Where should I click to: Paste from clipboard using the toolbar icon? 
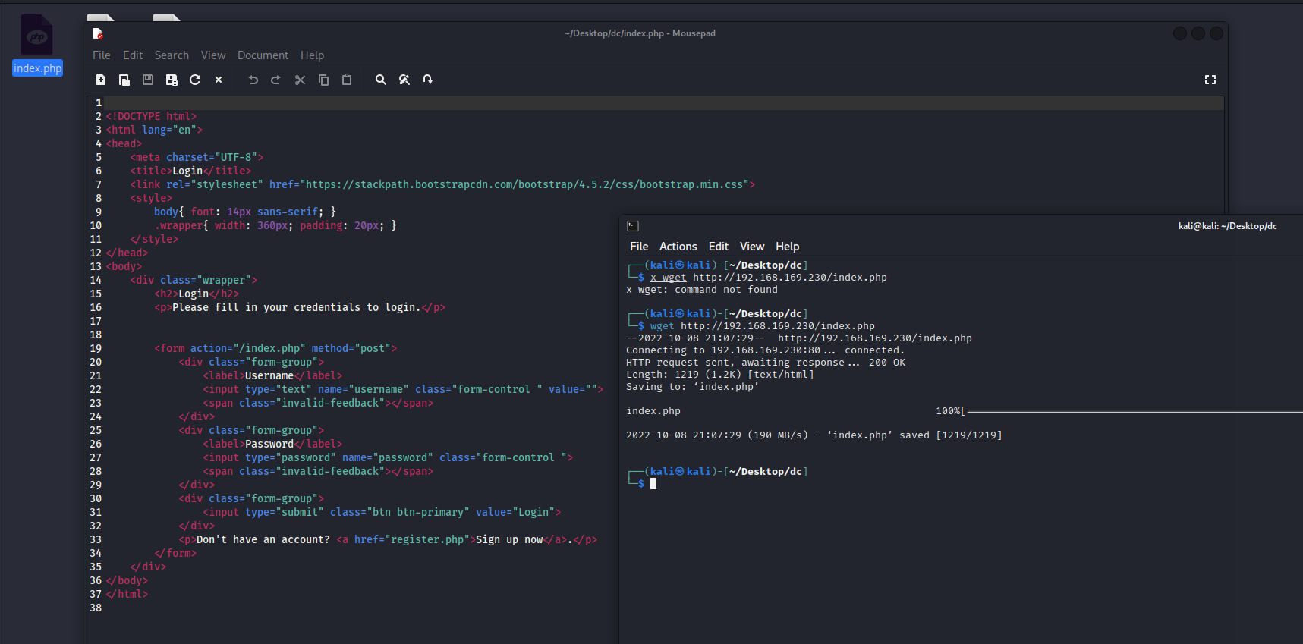[347, 80]
